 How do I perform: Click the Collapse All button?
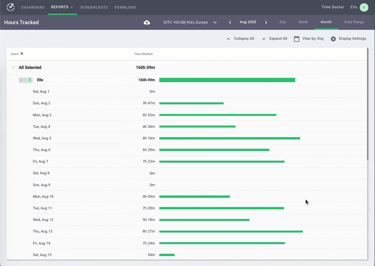click(240, 39)
